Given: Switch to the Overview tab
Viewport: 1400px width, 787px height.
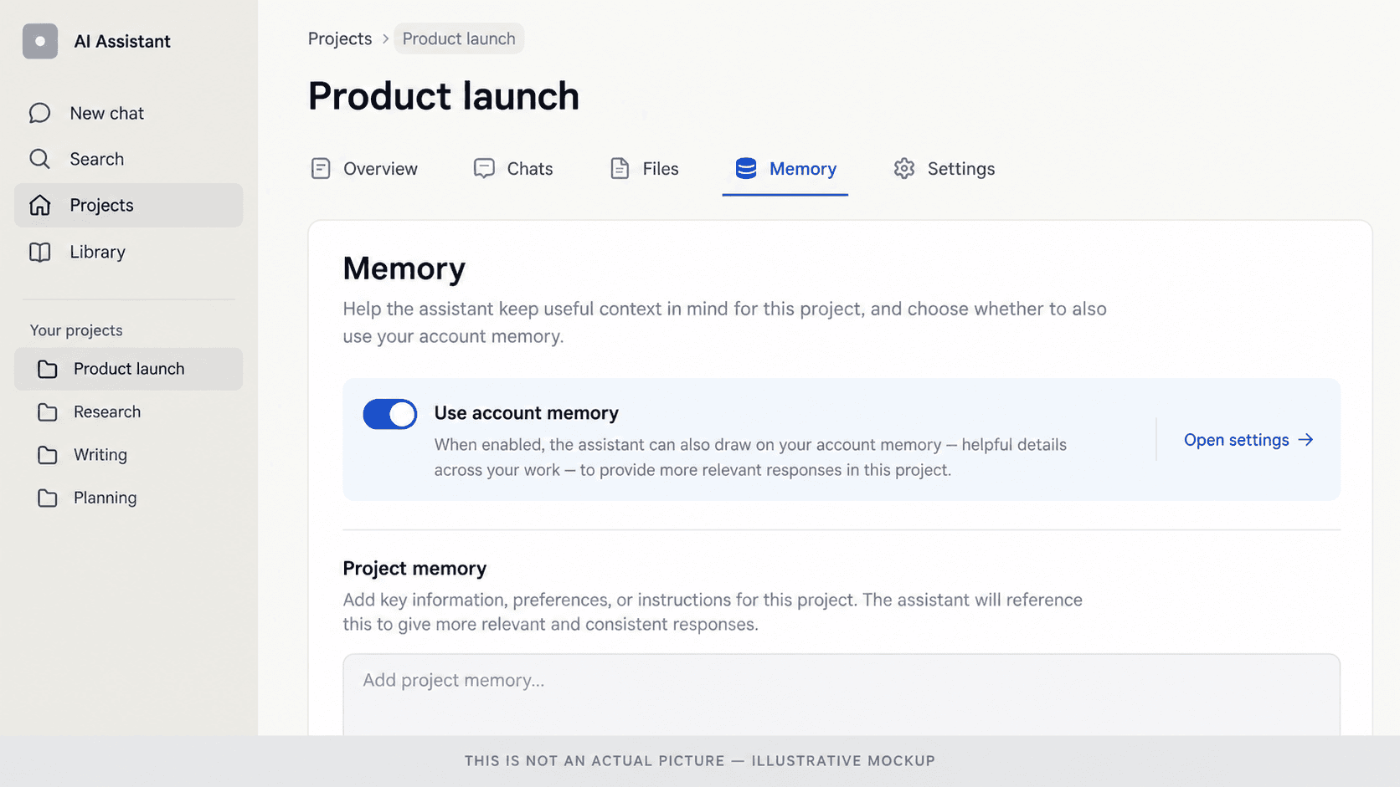Looking at the screenshot, I should pyautogui.click(x=364, y=169).
